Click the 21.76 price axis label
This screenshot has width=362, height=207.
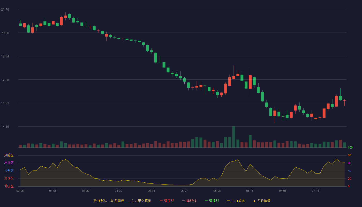(5, 10)
